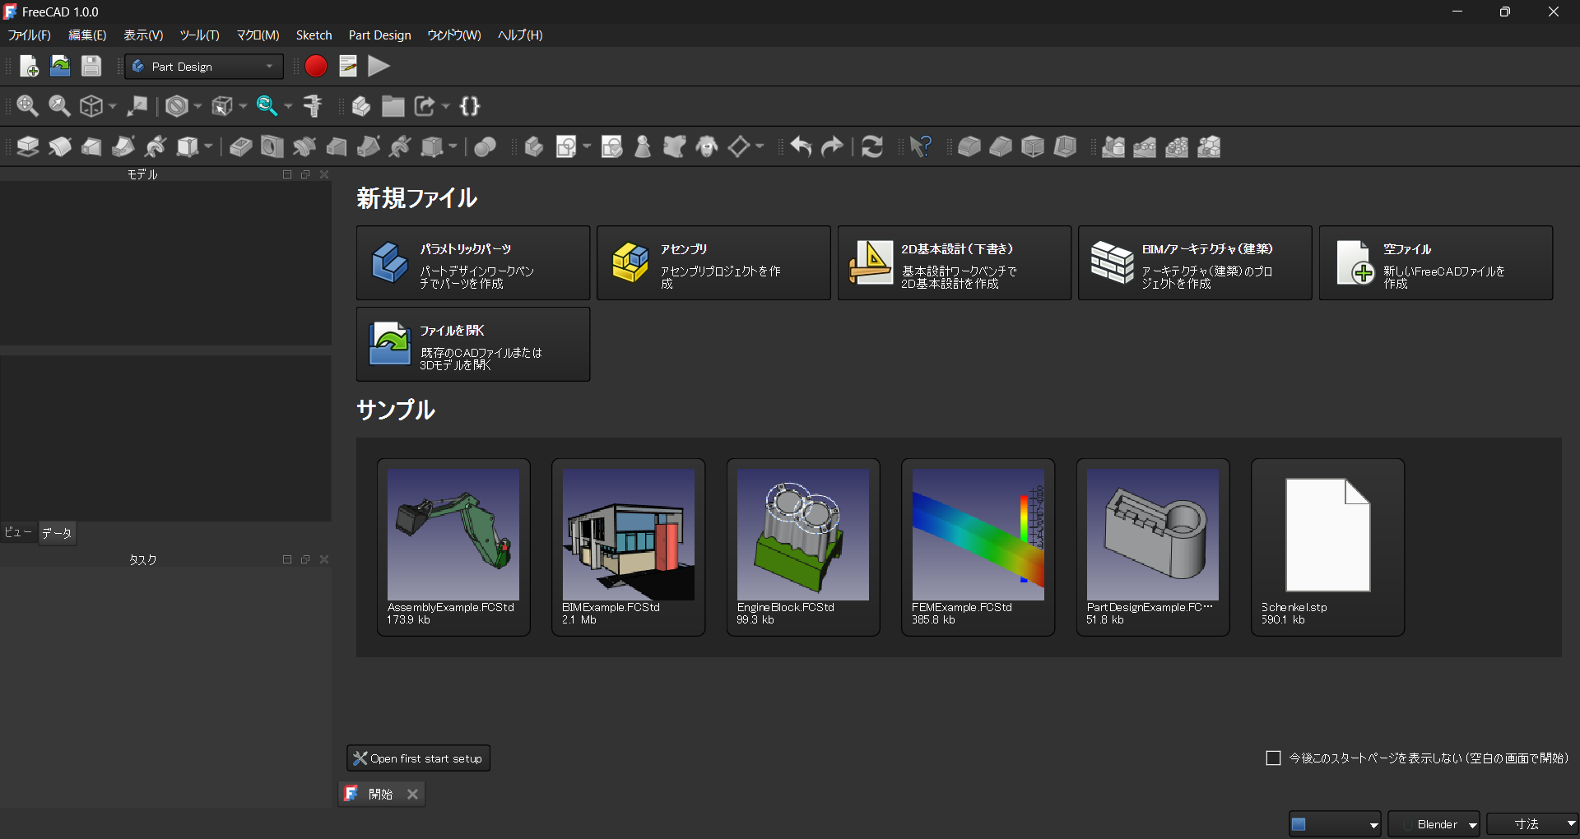Start a BIM/アーキテクチャ project
This screenshot has height=839, width=1580.
pos(1195,263)
